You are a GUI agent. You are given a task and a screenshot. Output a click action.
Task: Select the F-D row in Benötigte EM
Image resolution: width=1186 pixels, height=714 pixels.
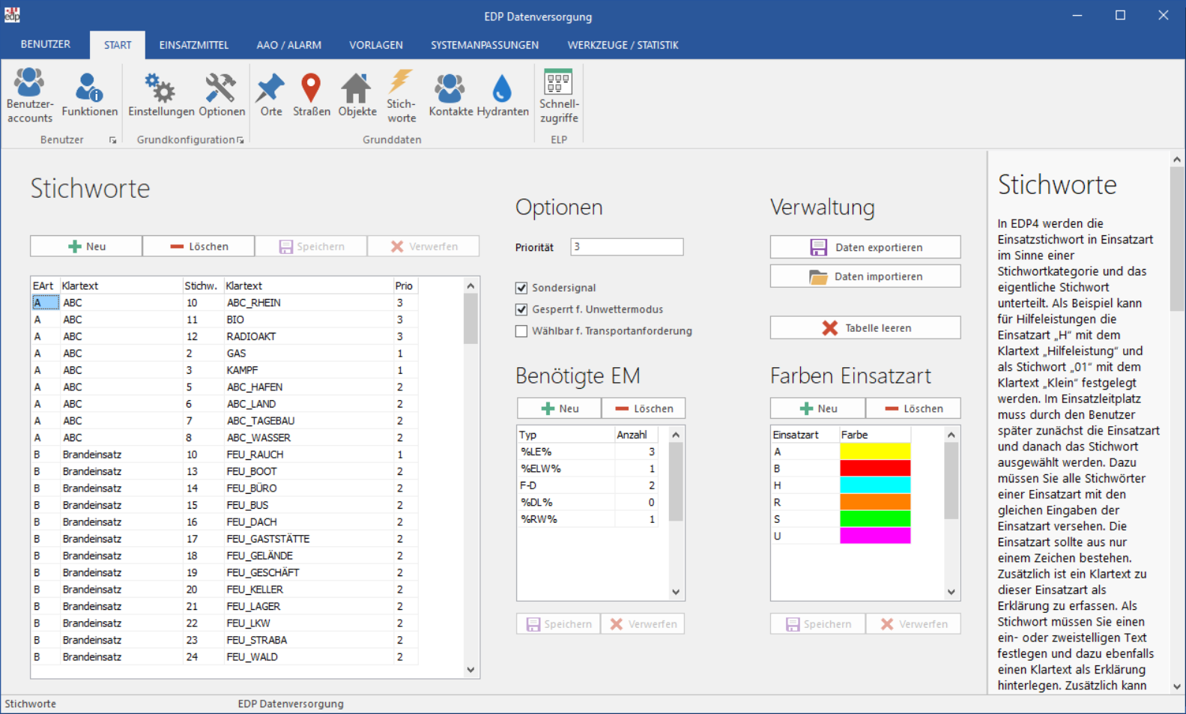(588, 485)
